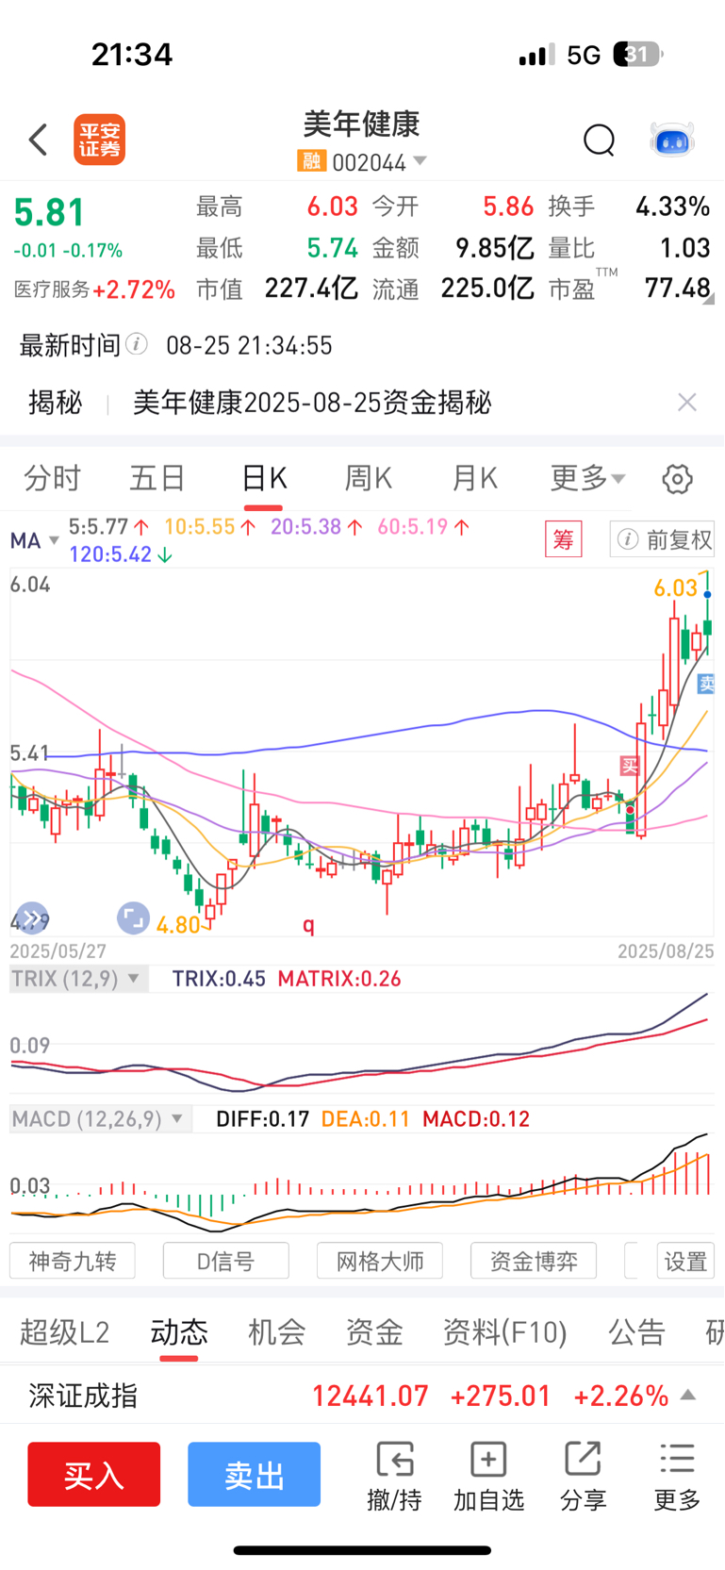Viewport: 725px width, 1570px height.
Task: Tap the D信号 indicator button
Action: (x=226, y=1261)
